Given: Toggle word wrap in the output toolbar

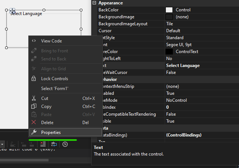Looking at the screenshot, I should (x=54, y=144).
